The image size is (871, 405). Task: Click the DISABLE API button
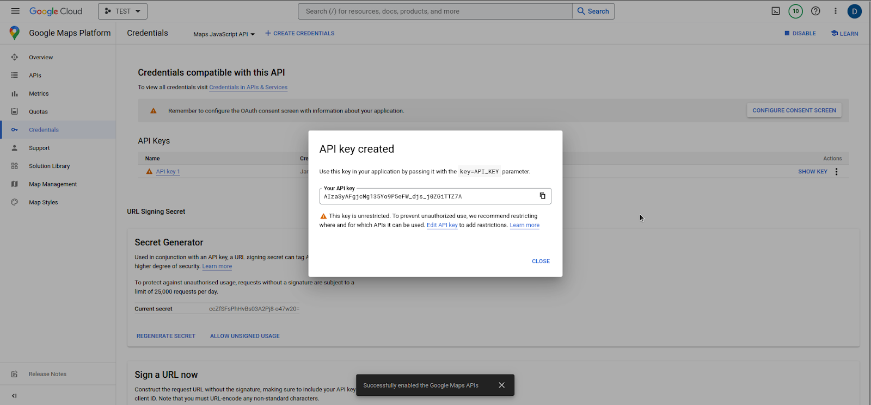[x=800, y=34]
